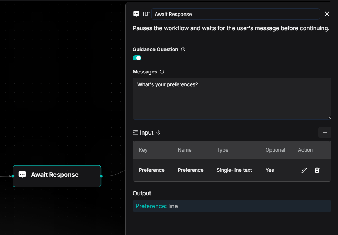Click into the ID name field
Image resolution: width=338 pixels, height=235 pixels.
coord(235,14)
